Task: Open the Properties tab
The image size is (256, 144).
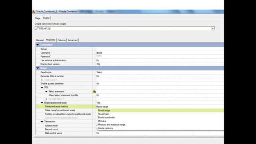Action: 51,40
